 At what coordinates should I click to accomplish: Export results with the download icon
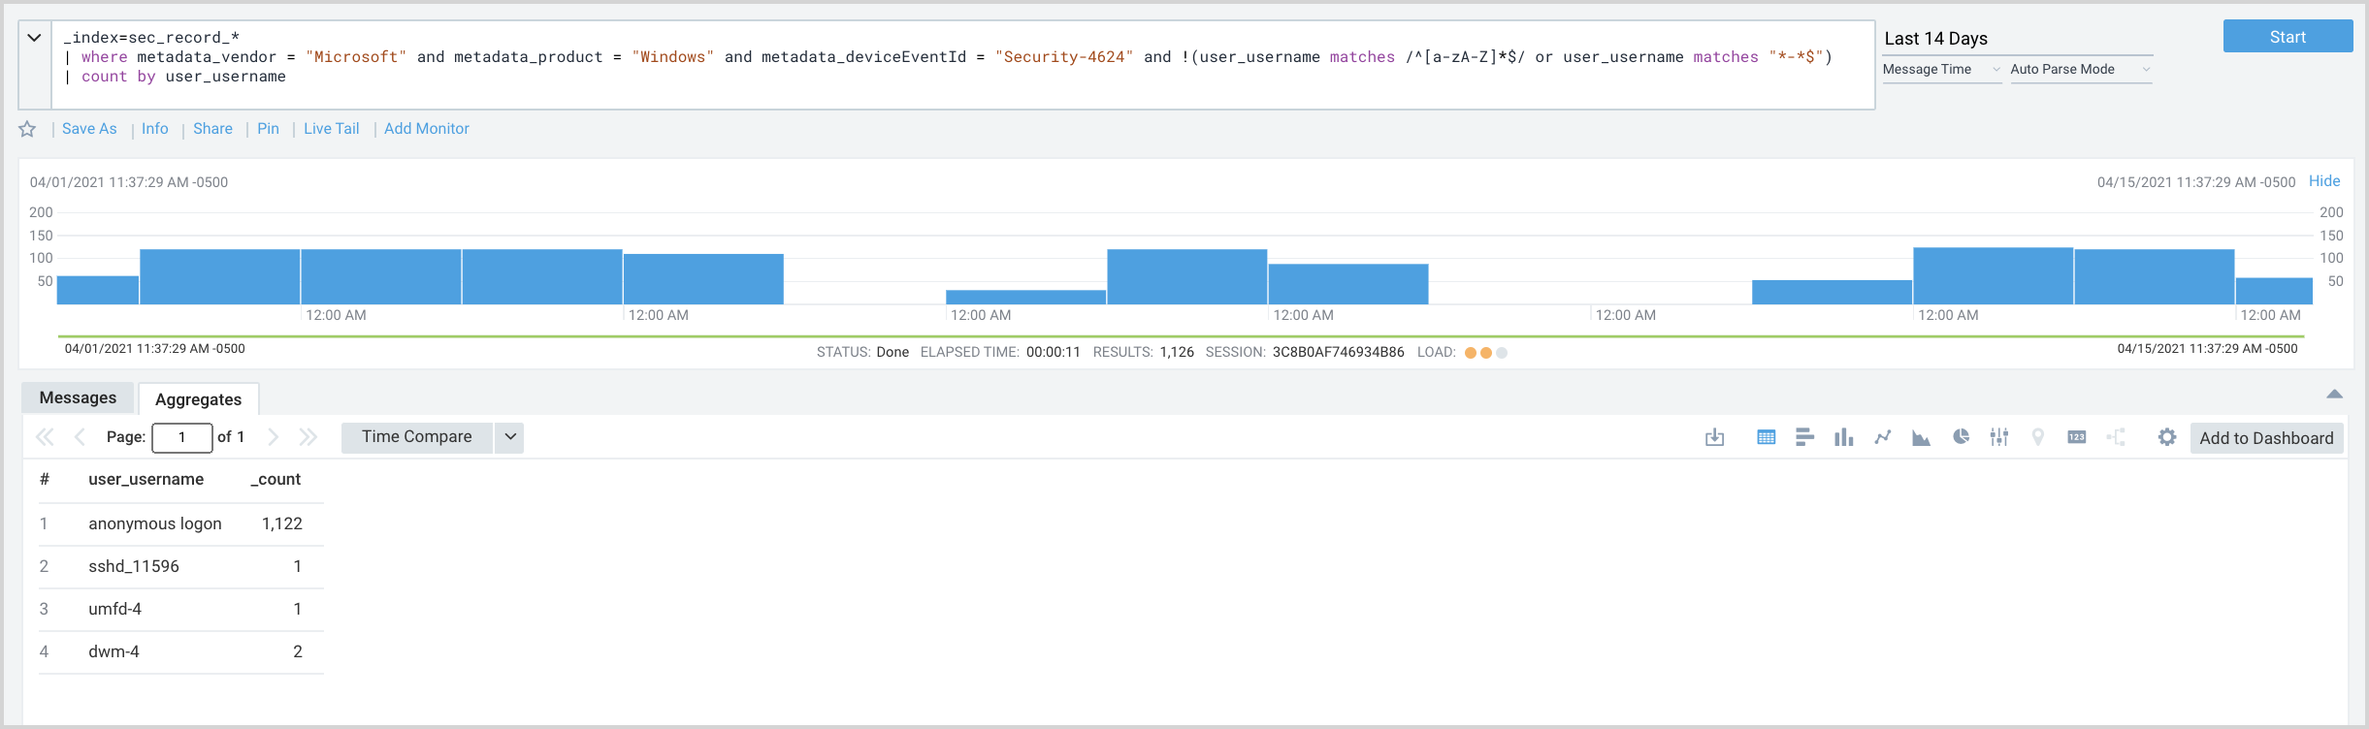[x=1714, y=437]
